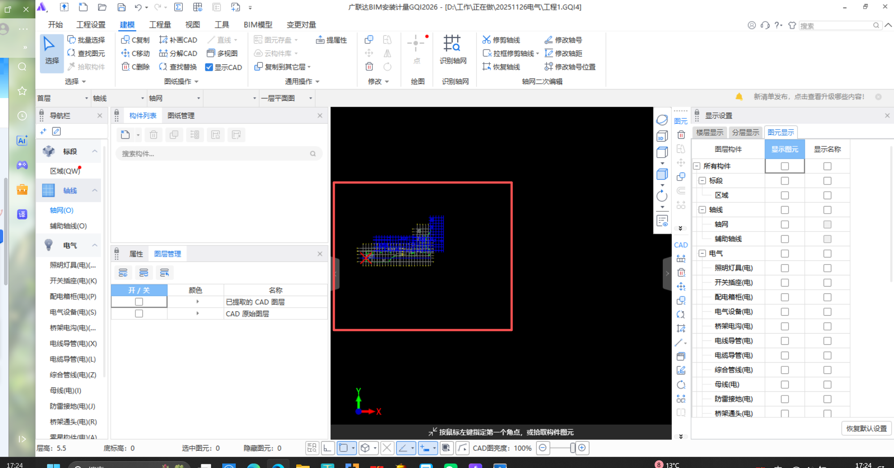Check 显示图元 for 电线导管(电)
894x468 pixels.
[785, 341]
